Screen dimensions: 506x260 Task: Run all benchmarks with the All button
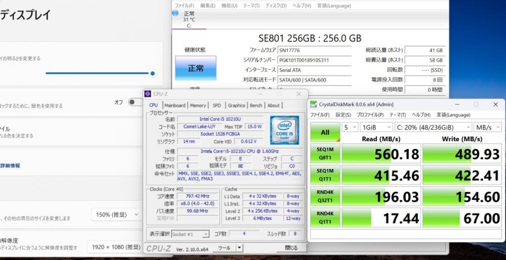tap(325, 132)
